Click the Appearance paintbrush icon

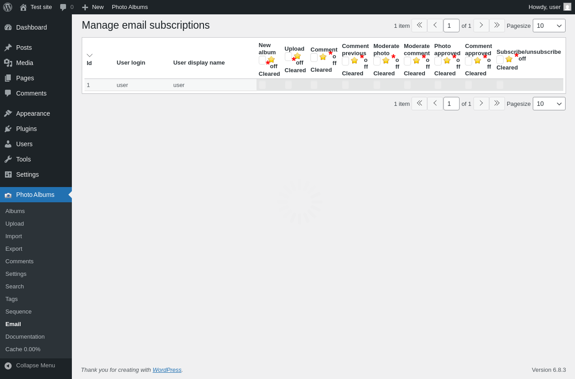(x=8, y=113)
